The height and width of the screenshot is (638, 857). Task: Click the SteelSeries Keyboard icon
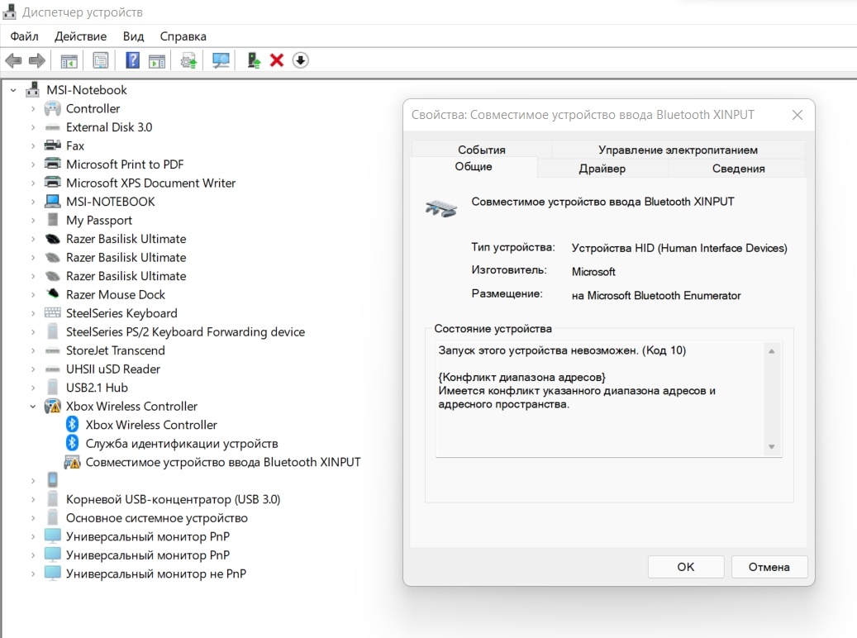(52, 312)
